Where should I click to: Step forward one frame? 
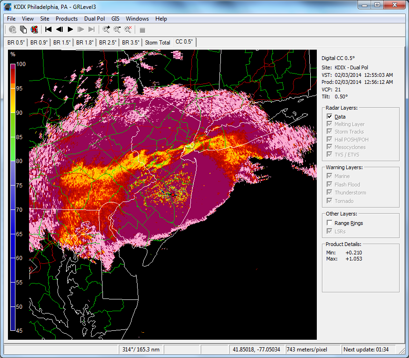(81, 30)
